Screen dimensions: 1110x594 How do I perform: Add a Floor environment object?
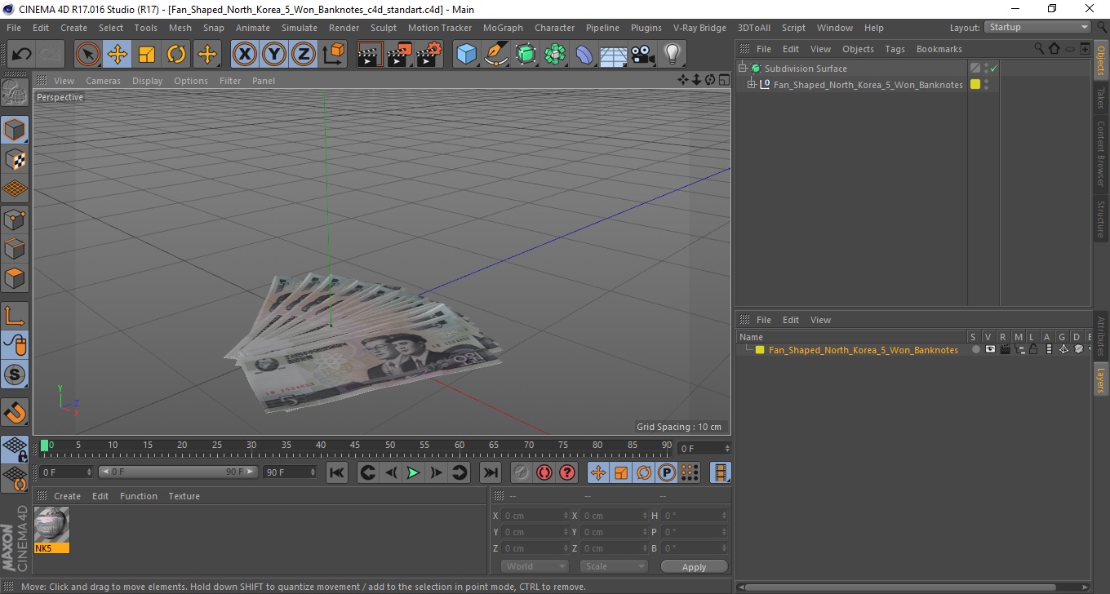click(x=614, y=55)
